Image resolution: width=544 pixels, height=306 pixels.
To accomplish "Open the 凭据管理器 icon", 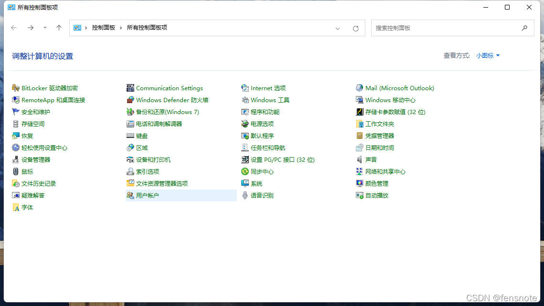I will (x=360, y=136).
